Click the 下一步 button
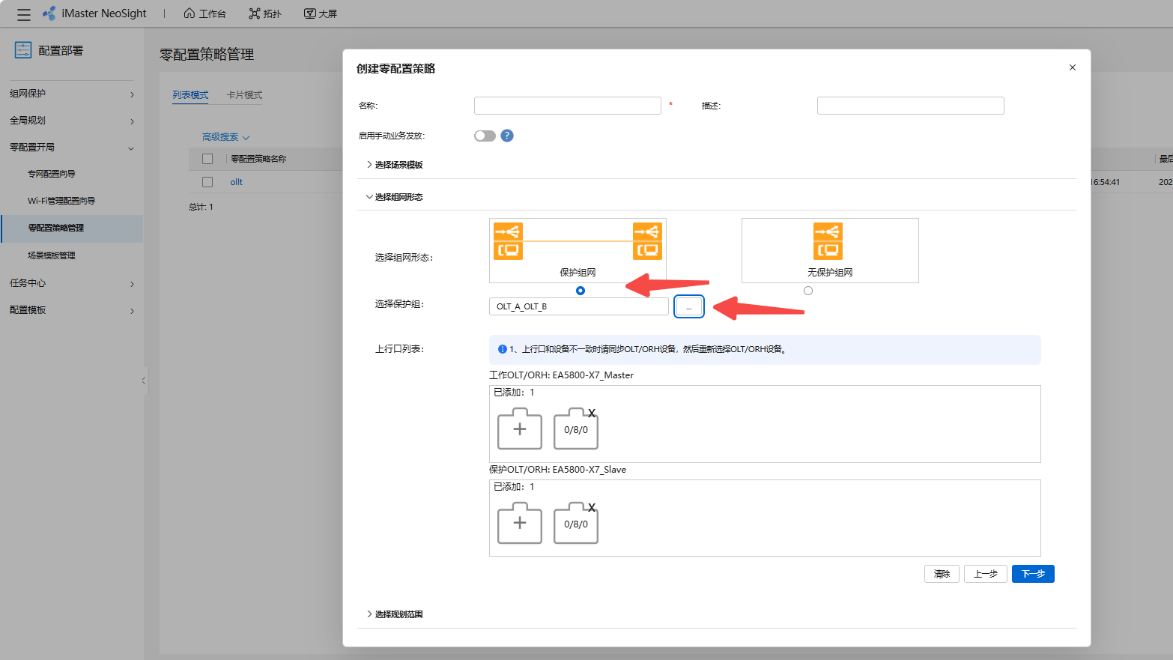Viewport: 1173px width, 660px height. [x=1033, y=574]
